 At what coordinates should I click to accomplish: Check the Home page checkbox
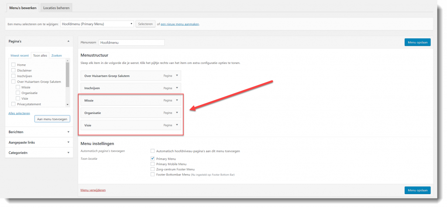point(13,65)
